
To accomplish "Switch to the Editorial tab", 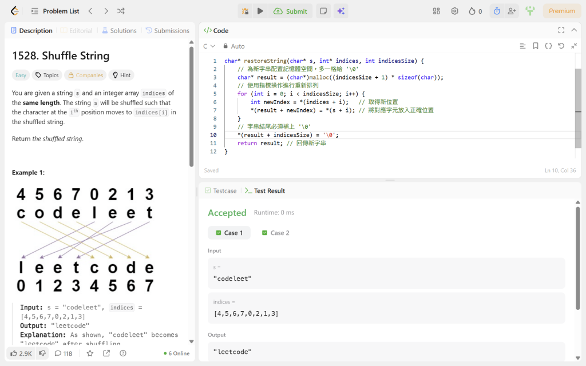I will pyautogui.click(x=77, y=31).
